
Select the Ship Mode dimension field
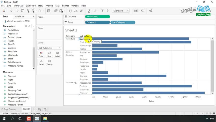tap(13, 55)
